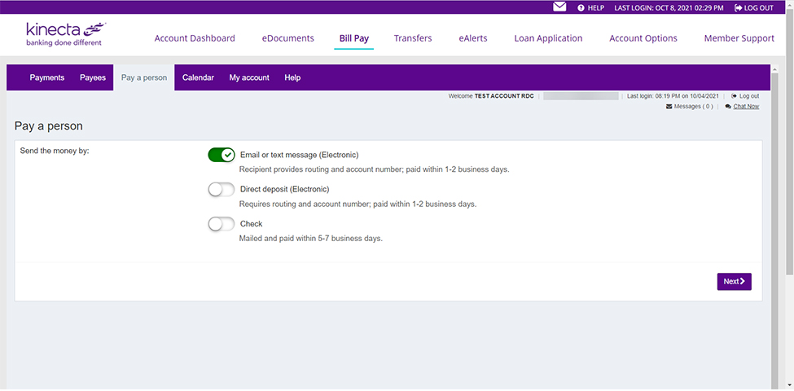Open the My account tab

[249, 78]
